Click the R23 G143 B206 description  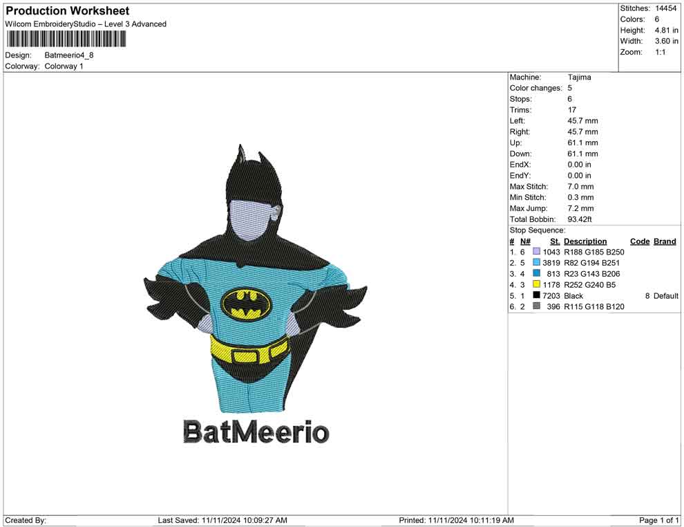click(x=592, y=274)
